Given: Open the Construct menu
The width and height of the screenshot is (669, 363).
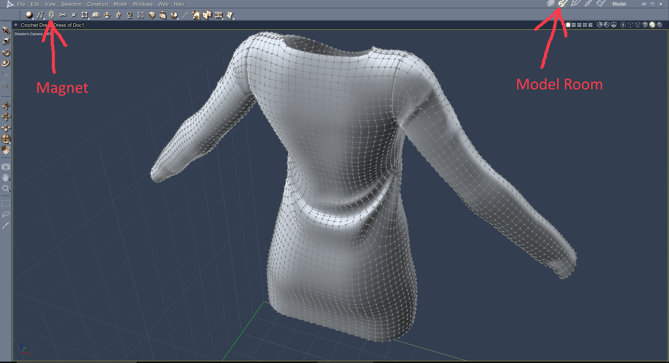Looking at the screenshot, I should [x=98, y=4].
